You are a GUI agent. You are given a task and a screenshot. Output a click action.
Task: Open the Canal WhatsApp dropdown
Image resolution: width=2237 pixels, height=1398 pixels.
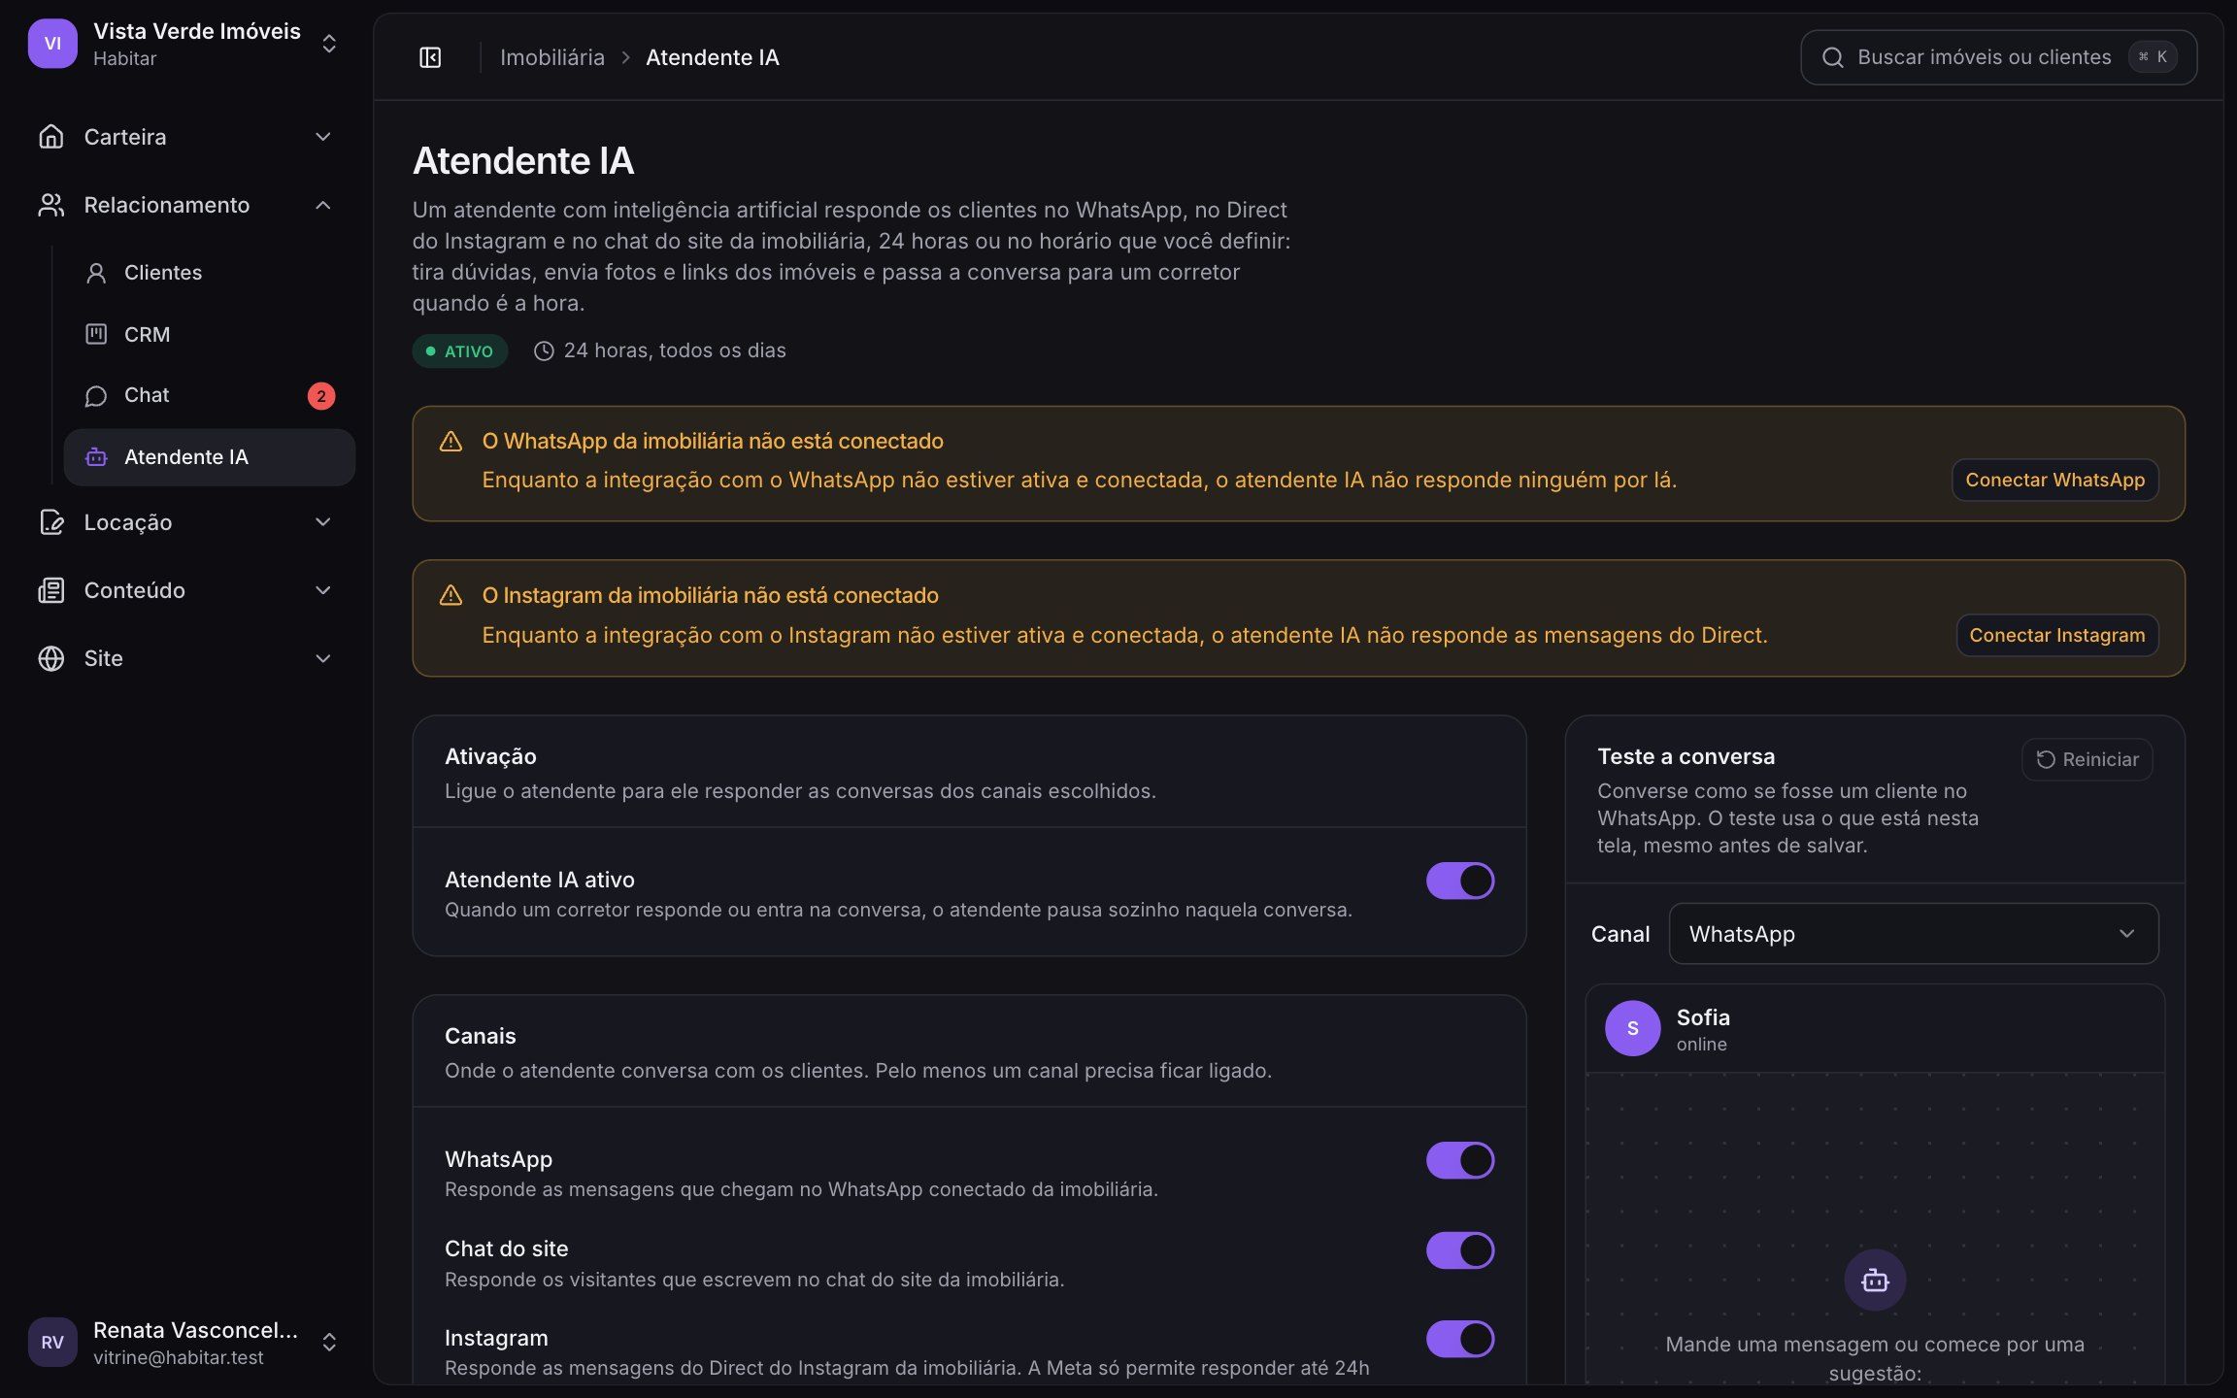1913,934
